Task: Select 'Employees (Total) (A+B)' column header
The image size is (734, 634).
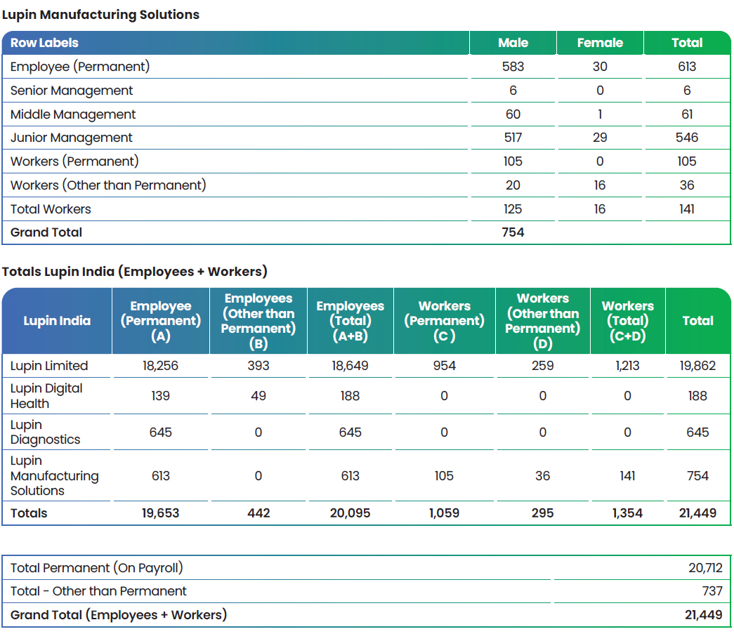Action: tap(350, 320)
